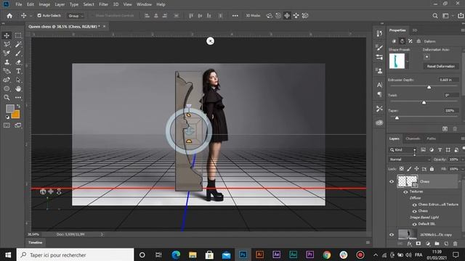The image size is (465, 261).
Task: Add a layer mask from Layers panel bottom
Action: [418, 244]
